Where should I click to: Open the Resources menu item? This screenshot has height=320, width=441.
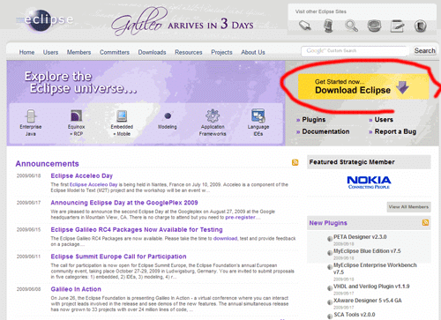189,52
